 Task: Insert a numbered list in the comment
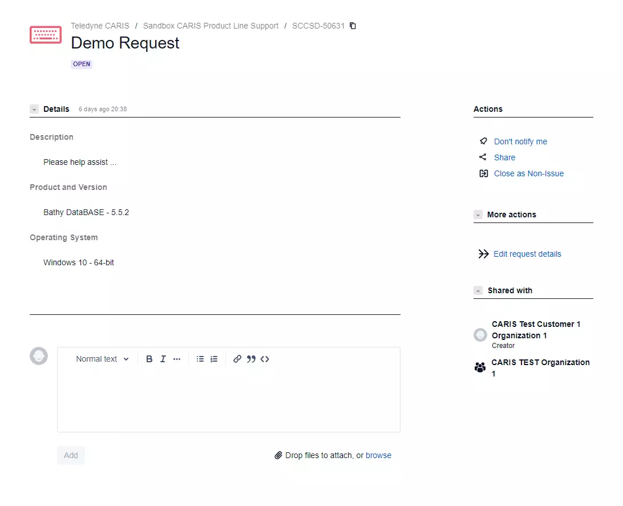[214, 359]
